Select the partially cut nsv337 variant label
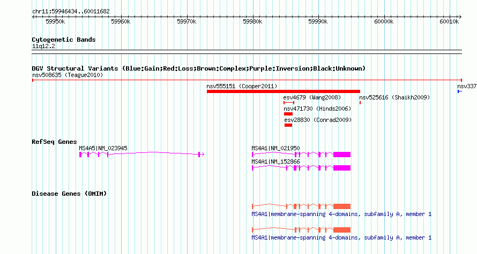477x254 pixels. point(467,86)
